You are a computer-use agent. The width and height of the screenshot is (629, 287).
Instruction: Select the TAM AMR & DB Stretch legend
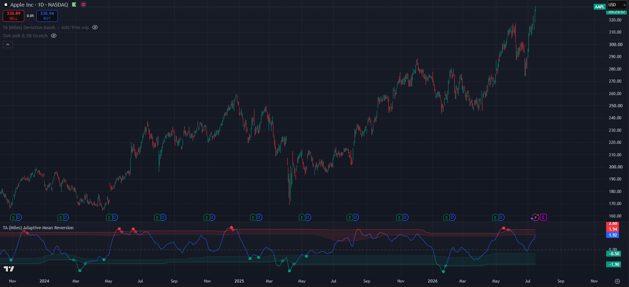pyautogui.click(x=25, y=36)
